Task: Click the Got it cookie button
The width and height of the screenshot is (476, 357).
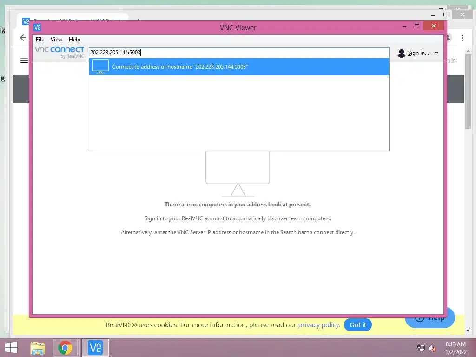Action: [357, 325]
